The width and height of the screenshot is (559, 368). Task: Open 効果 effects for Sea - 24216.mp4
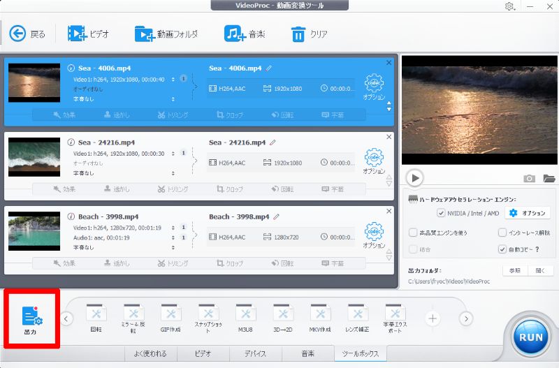point(64,189)
